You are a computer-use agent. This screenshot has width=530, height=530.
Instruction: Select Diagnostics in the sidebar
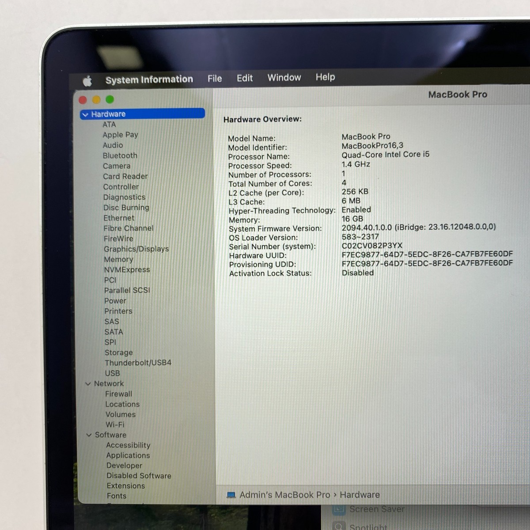click(x=124, y=197)
